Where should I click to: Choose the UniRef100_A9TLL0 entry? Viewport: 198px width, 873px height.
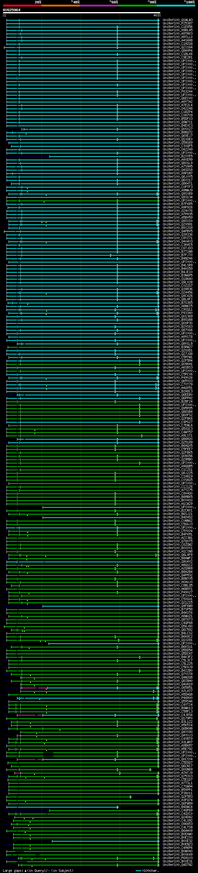coord(178,37)
